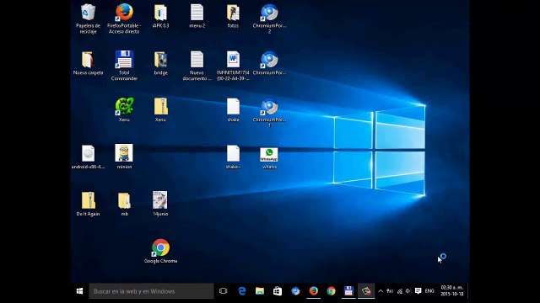Select the FirefoxPortable - Acceso directo shortcut
540x303 pixels.
tap(124, 19)
